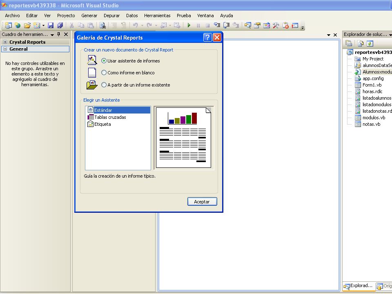Click the Step Out debug icon
This screenshot has width=392, height=294.
(236, 25)
